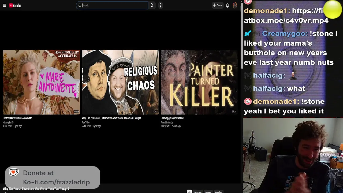Click the streamer webcam feed
This screenshot has height=193, width=343.
click(x=293, y=155)
